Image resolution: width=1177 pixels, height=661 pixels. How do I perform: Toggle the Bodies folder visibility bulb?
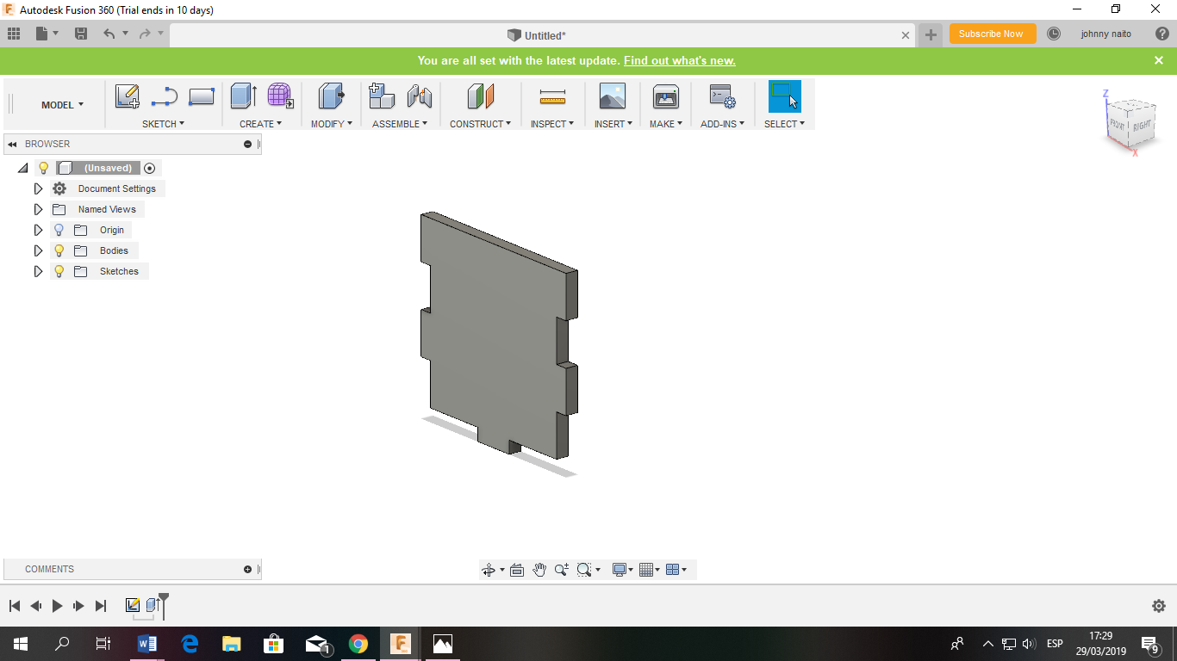(59, 250)
